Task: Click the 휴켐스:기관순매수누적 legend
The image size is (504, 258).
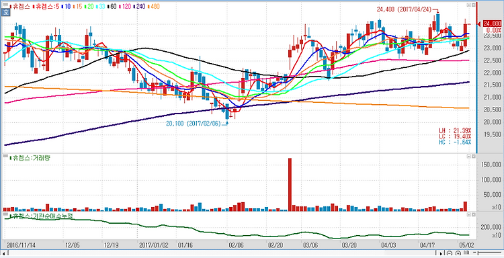Action: pyautogui.click(x=41, y=216)
